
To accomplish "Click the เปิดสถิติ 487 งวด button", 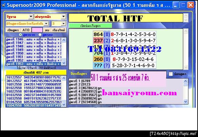I will (x=36, y=73).
